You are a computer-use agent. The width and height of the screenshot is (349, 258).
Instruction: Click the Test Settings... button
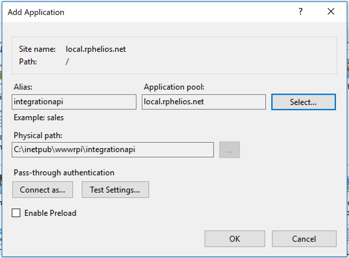(115, 190)
